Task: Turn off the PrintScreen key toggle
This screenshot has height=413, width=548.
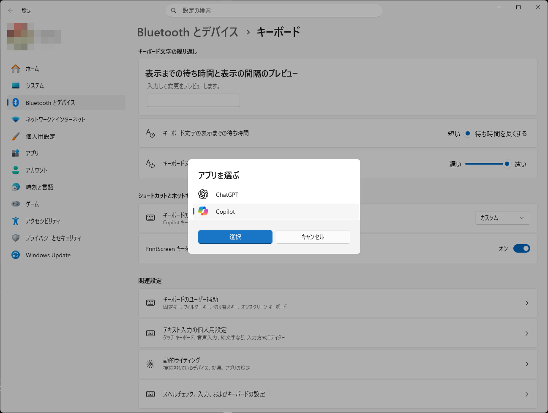Action: 521,248
